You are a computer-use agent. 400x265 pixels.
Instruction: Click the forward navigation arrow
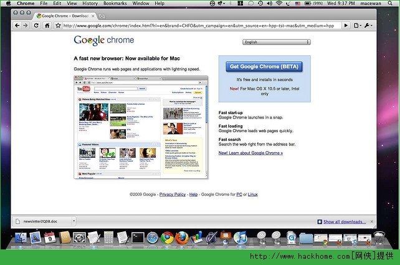(26, 26)
